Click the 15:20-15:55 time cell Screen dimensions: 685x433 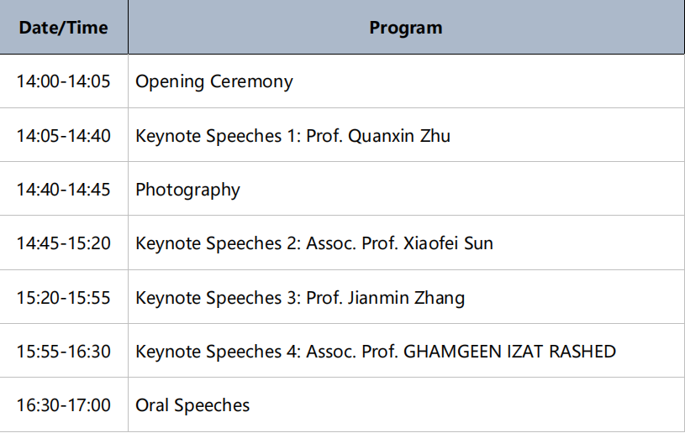63,297
